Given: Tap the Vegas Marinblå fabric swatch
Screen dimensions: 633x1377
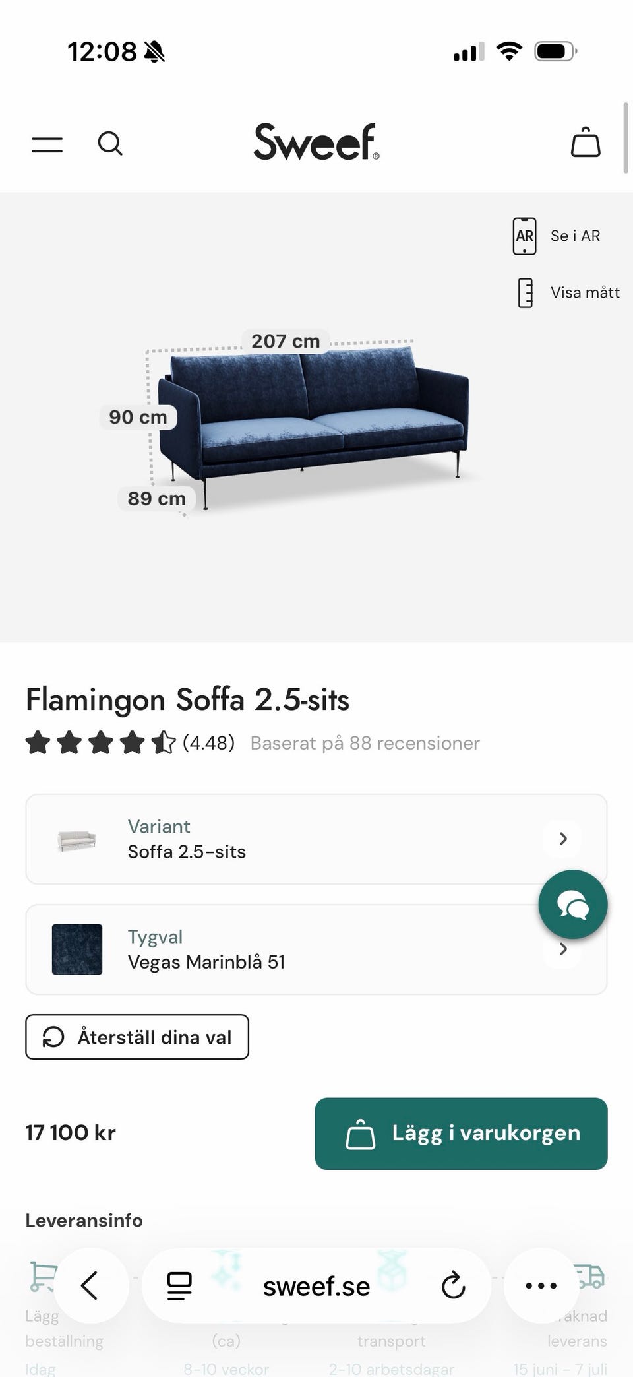Looking at the screenshot, I should pyautogui.click(x=77, y=949).
